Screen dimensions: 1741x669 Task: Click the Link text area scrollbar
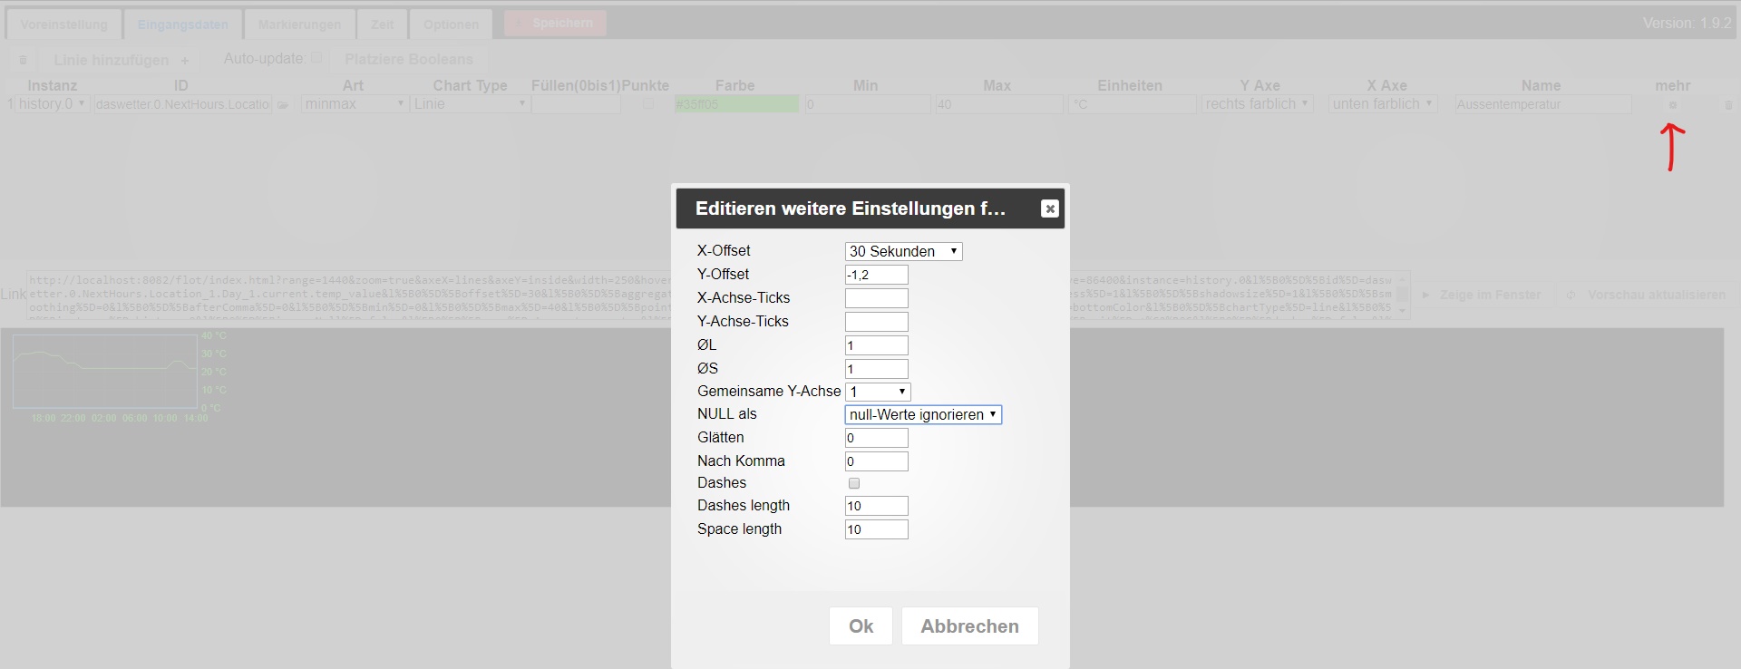[1404, 295]
